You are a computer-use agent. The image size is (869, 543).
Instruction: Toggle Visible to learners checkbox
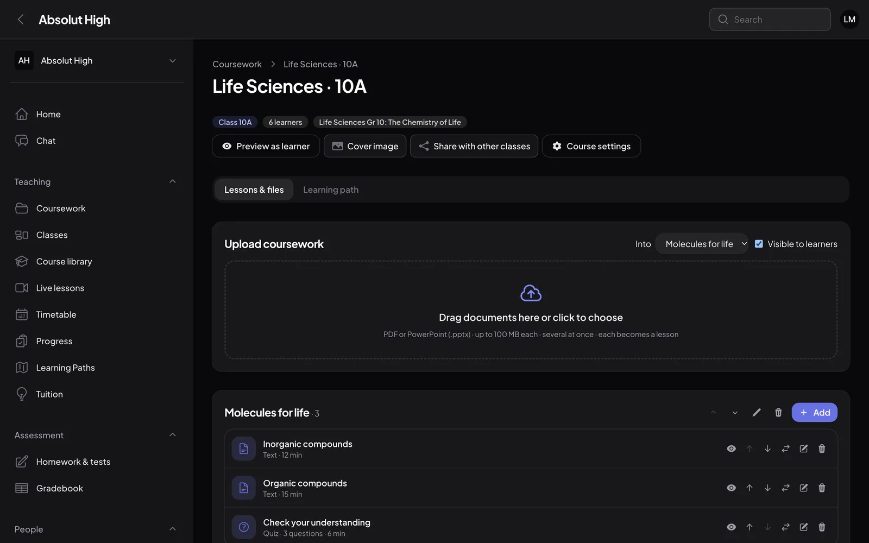coord(759,244)
